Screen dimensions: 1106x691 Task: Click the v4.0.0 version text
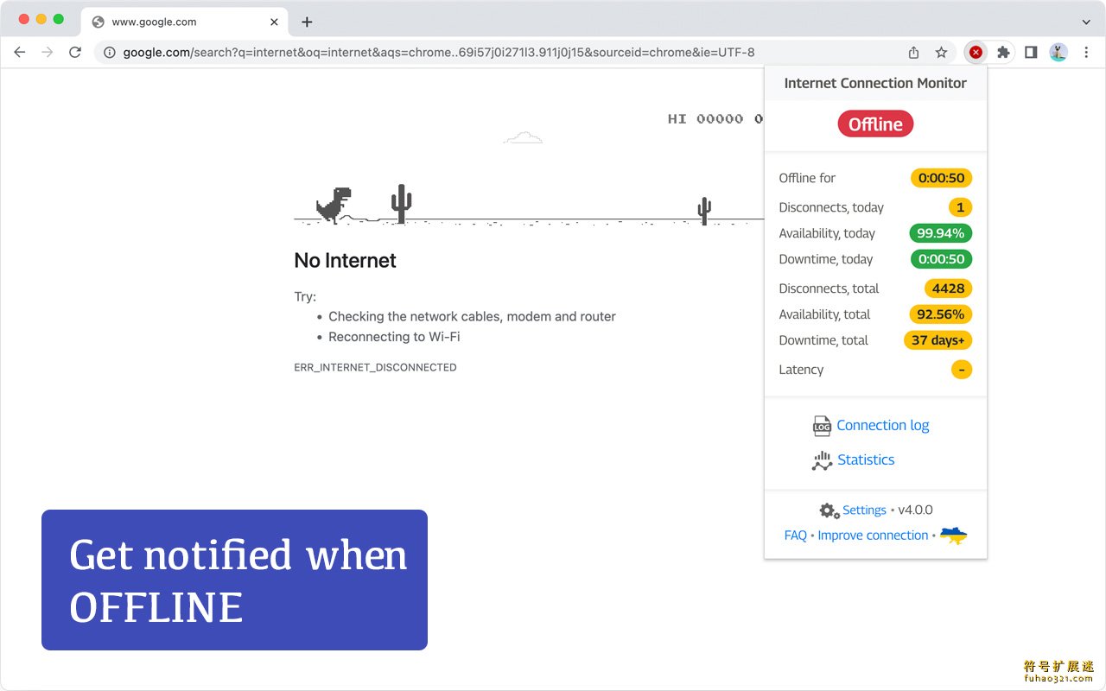[x=915, y=510]
